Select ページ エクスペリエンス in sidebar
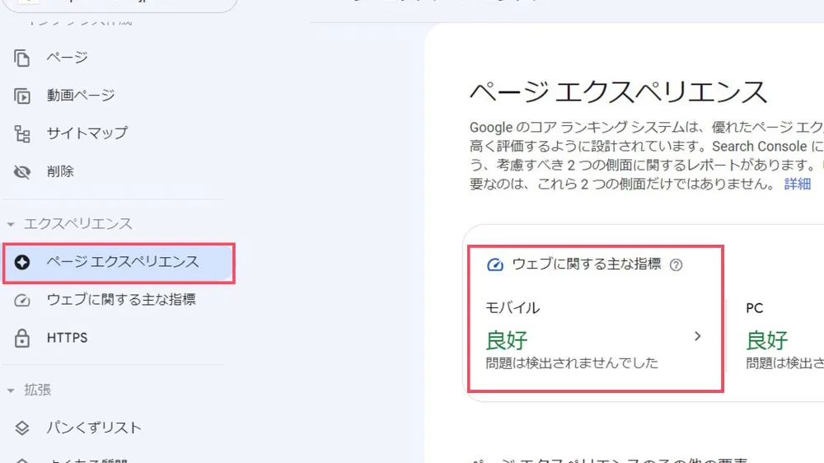This screenshot has width=824, height=463. [x=119, y=264]
